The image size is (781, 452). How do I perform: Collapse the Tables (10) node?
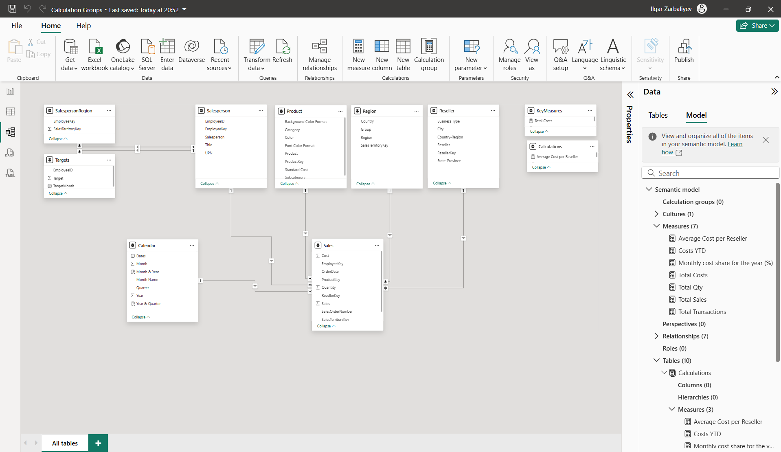click(656, 360)
